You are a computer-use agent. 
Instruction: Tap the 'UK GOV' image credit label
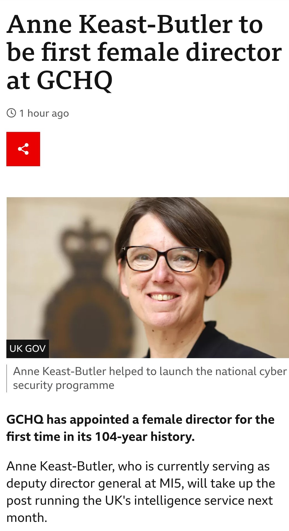(28, 348)
